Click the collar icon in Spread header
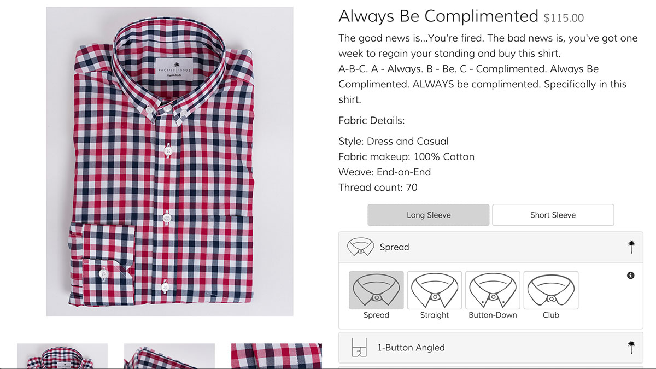 point(360,247)
